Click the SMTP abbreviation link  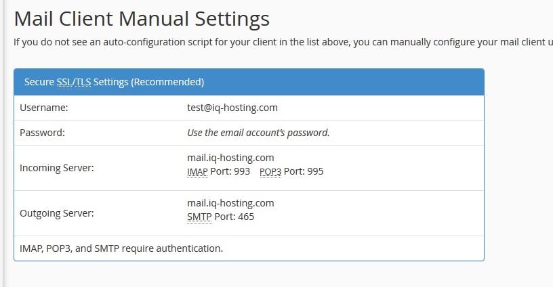(200, 217)
